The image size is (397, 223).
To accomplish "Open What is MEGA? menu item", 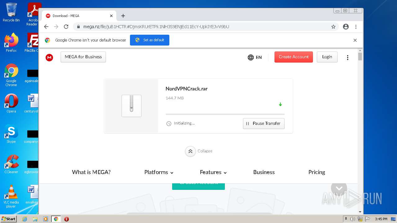I will [x=91, y=172].
